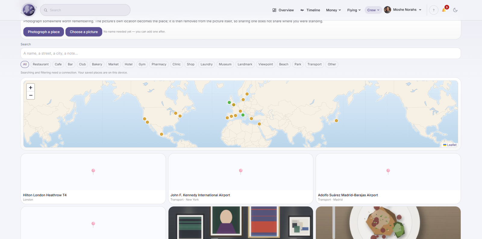482x239 pixels.
Task: Open notifications bell with 3 badge
Action: coord(444,10)
